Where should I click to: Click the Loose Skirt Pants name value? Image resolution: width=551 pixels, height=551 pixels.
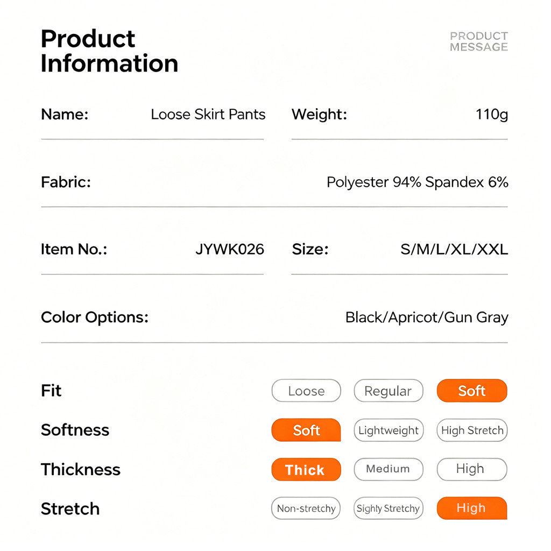pos(208,114)
